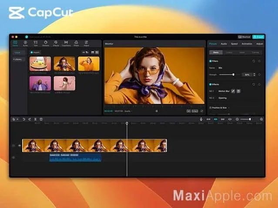Toggle the main track magnet icon
Viewport: 278px width, 208px height.
[x=208, y=119]
